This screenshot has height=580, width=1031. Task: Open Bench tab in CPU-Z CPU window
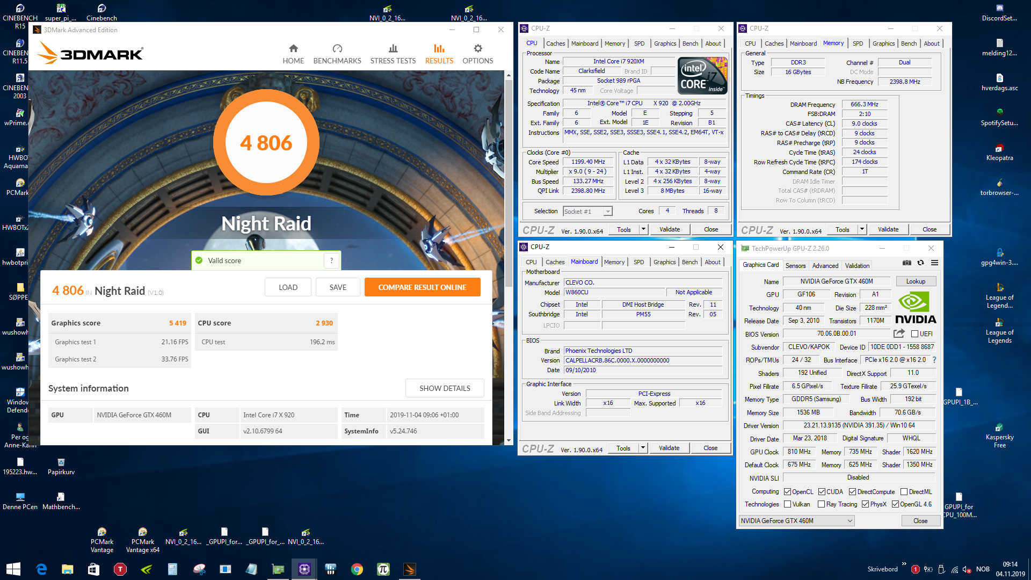pos(690,44)
